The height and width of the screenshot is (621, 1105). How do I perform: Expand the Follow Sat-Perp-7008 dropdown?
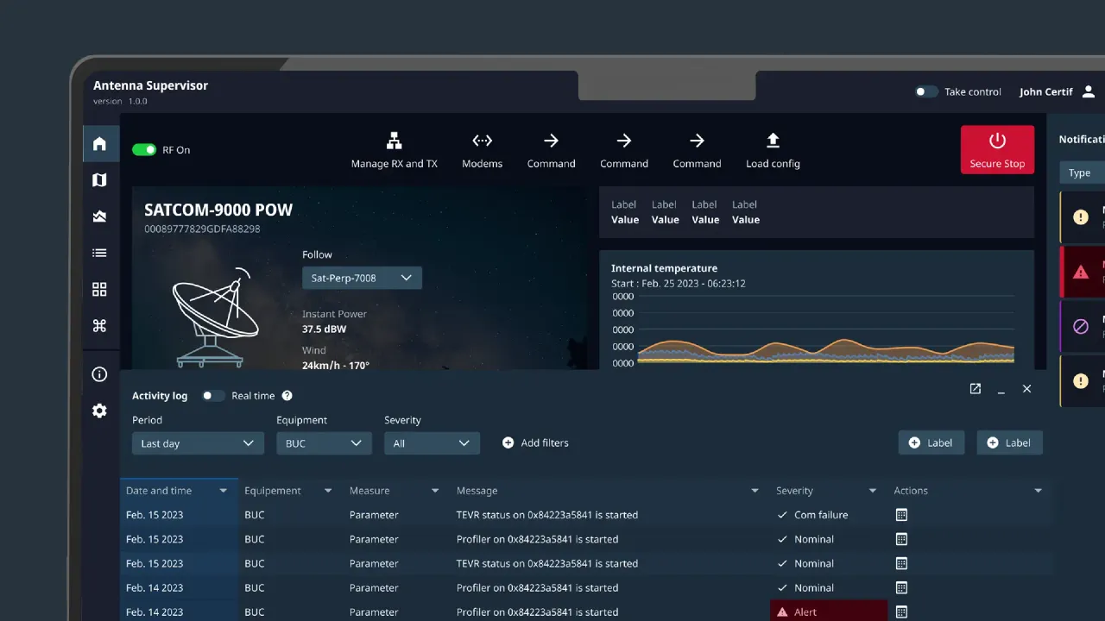[x=362, y=278]
